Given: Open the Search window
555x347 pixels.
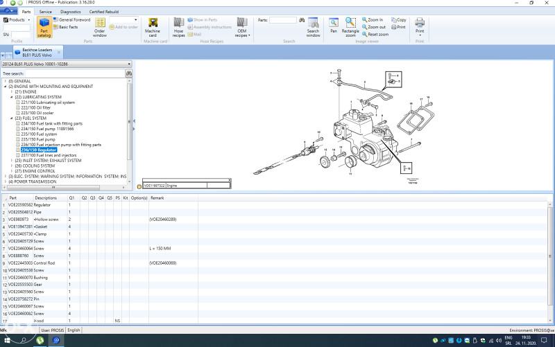Looking at the screenshot, I should click(x=313, y=26).
